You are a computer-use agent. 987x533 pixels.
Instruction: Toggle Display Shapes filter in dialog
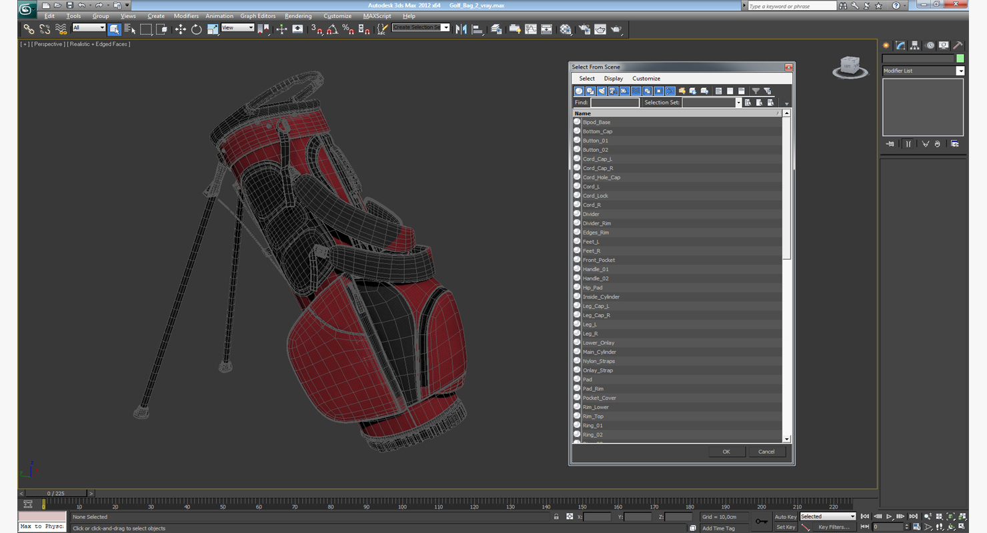click(x=590, y=91)
